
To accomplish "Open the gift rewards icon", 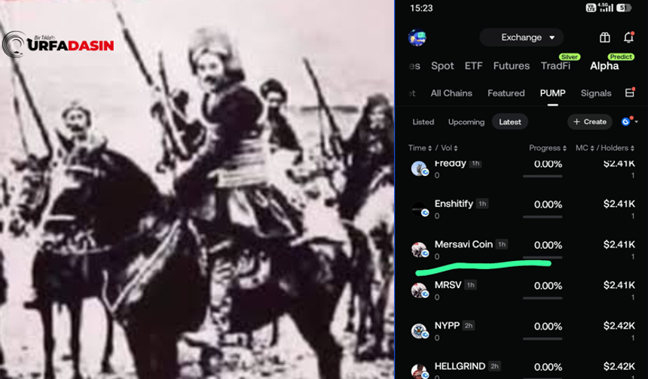I will (x=604, y=38).
